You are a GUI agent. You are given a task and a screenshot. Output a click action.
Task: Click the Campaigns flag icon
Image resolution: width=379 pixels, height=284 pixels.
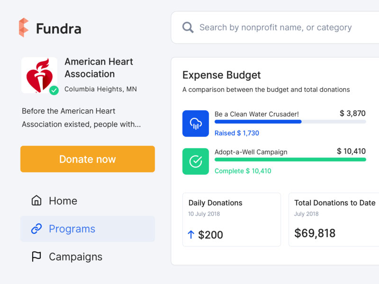36,257
